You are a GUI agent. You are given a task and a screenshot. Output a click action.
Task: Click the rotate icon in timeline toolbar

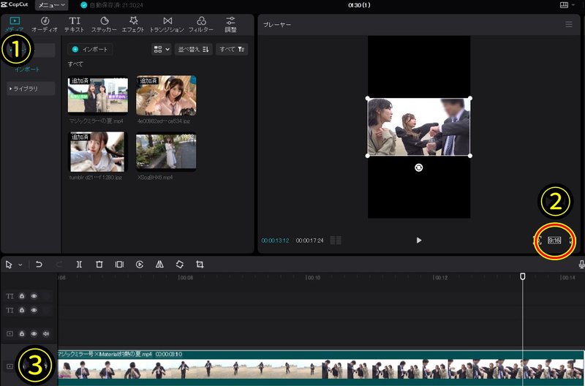point(179,265)
